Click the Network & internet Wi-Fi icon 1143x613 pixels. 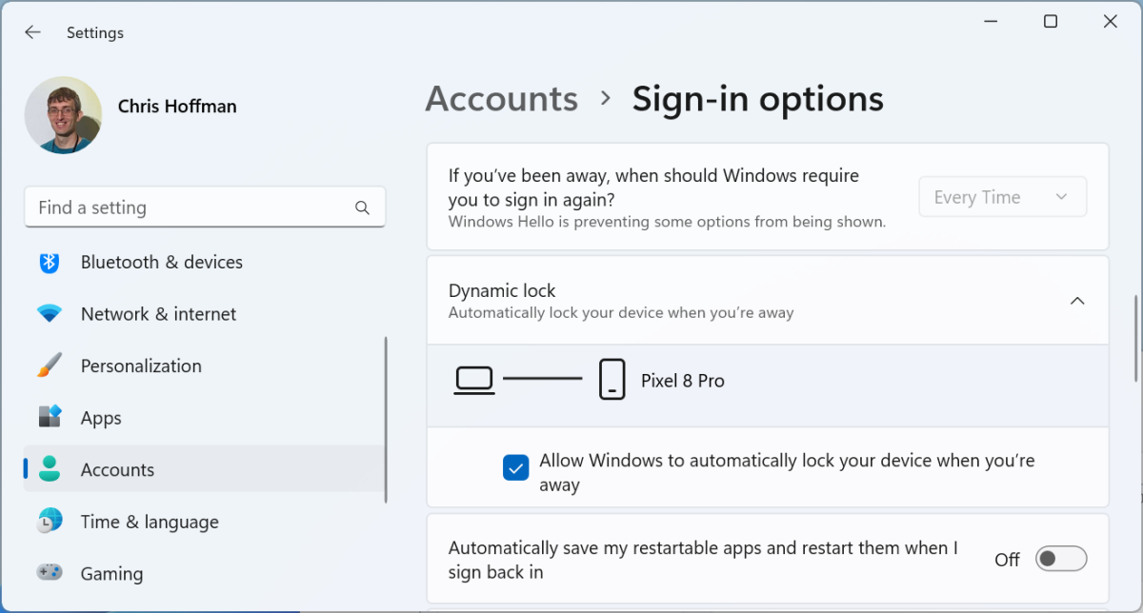[50, 314]
